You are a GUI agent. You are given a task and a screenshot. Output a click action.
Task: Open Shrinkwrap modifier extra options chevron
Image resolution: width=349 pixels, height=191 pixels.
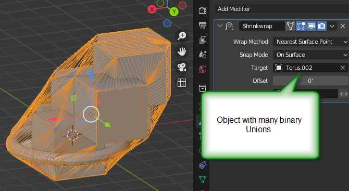tap(332, 26)
